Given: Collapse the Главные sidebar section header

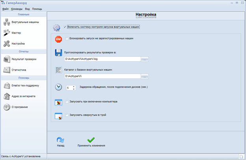Looking at the screenshot, I should click(24, 15).
